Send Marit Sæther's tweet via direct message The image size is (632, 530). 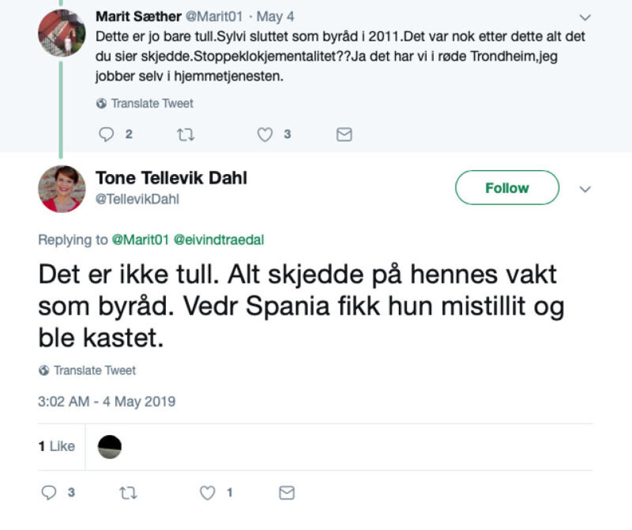344,134
